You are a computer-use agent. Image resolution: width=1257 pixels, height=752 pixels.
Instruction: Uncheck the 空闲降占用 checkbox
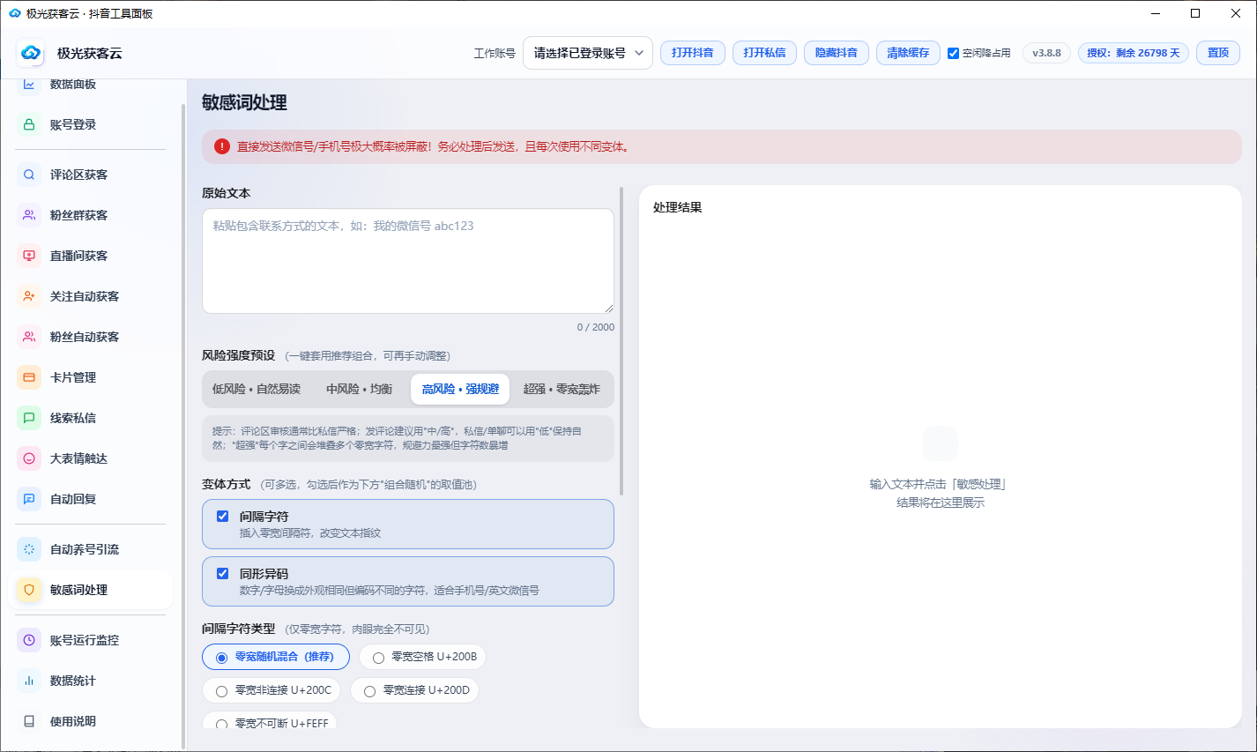[953, 53]
